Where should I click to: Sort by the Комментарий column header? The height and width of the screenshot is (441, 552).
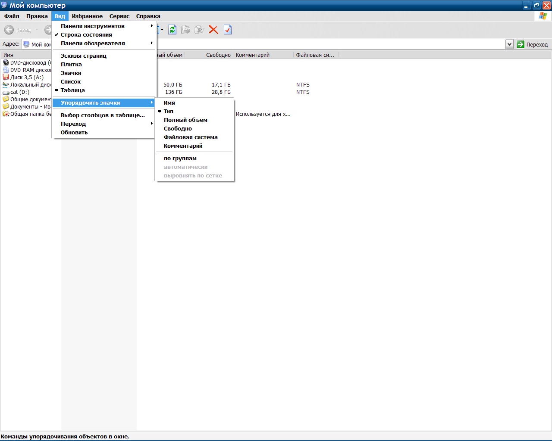coord(263,55)
